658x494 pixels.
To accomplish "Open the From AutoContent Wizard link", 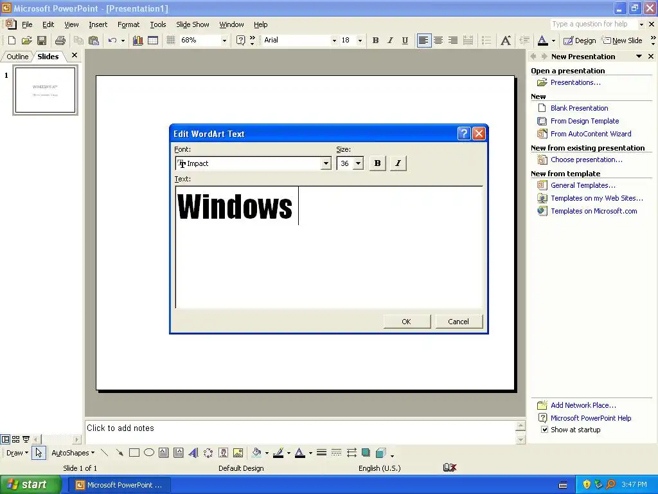I will [x=591, y=134].
